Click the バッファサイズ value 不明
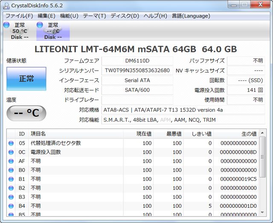Image resolution: width=273 pixels, height=223 pixels. 246,61
